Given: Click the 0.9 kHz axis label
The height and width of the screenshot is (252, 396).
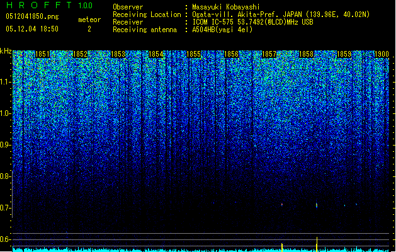Looking at the screenshot, I should [x=5, y=145].
